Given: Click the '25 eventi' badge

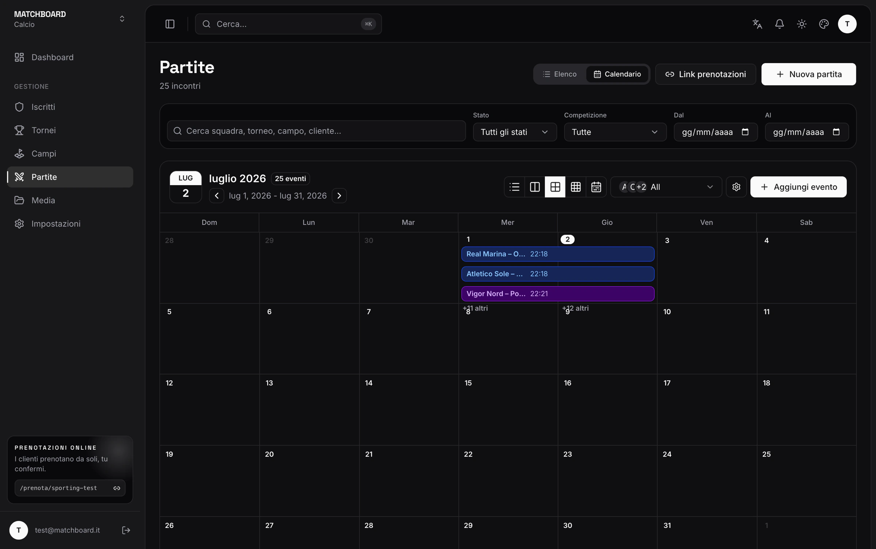Looking at the screenshot, I should point(290,178).
